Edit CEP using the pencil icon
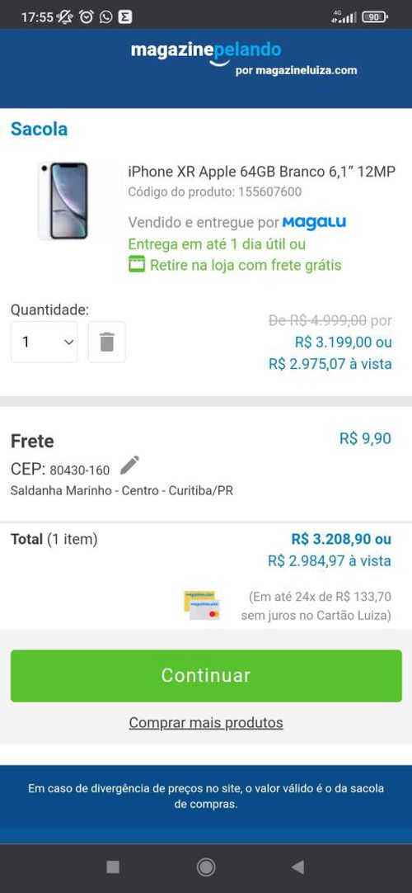Viewport: 412px width, 893px height. [129, 465]
